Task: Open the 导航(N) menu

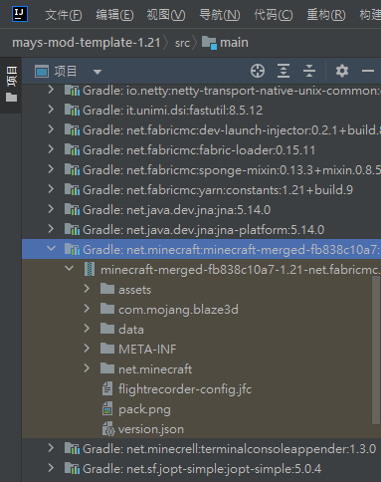Action: point(220,15)
